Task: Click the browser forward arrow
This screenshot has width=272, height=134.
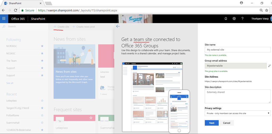Action: pyautogui.click(x=9, y=10)
